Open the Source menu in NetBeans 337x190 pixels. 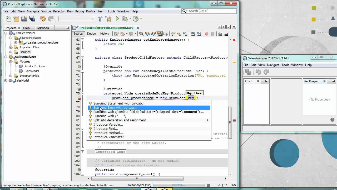(x=46, y=11)
